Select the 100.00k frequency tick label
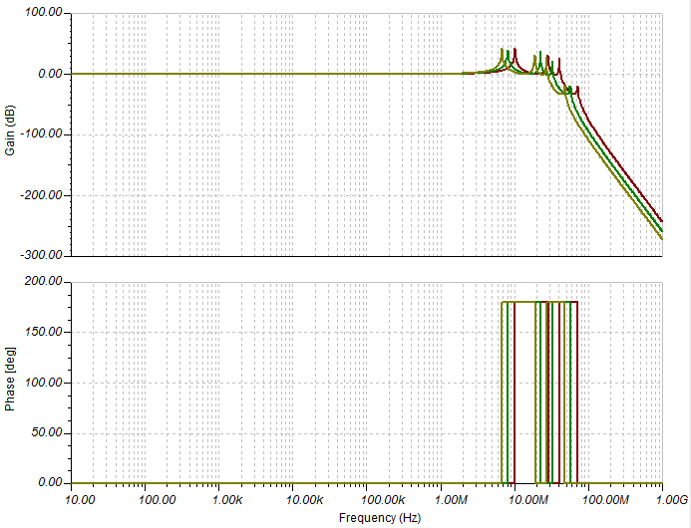 378,498
